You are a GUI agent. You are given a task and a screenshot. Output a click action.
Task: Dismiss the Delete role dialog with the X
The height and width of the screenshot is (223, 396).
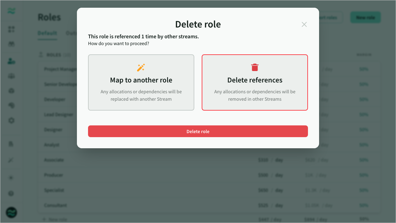click(304, 24)
